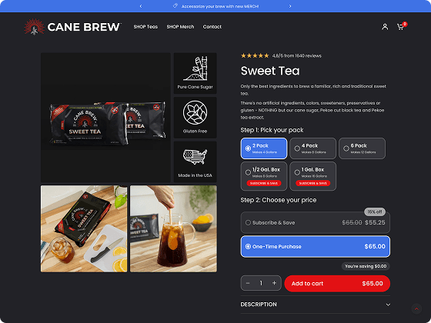Click the Add to cart button
This screenshot has height=323, width=431.
pyautogui.click(x=337, y=284)
